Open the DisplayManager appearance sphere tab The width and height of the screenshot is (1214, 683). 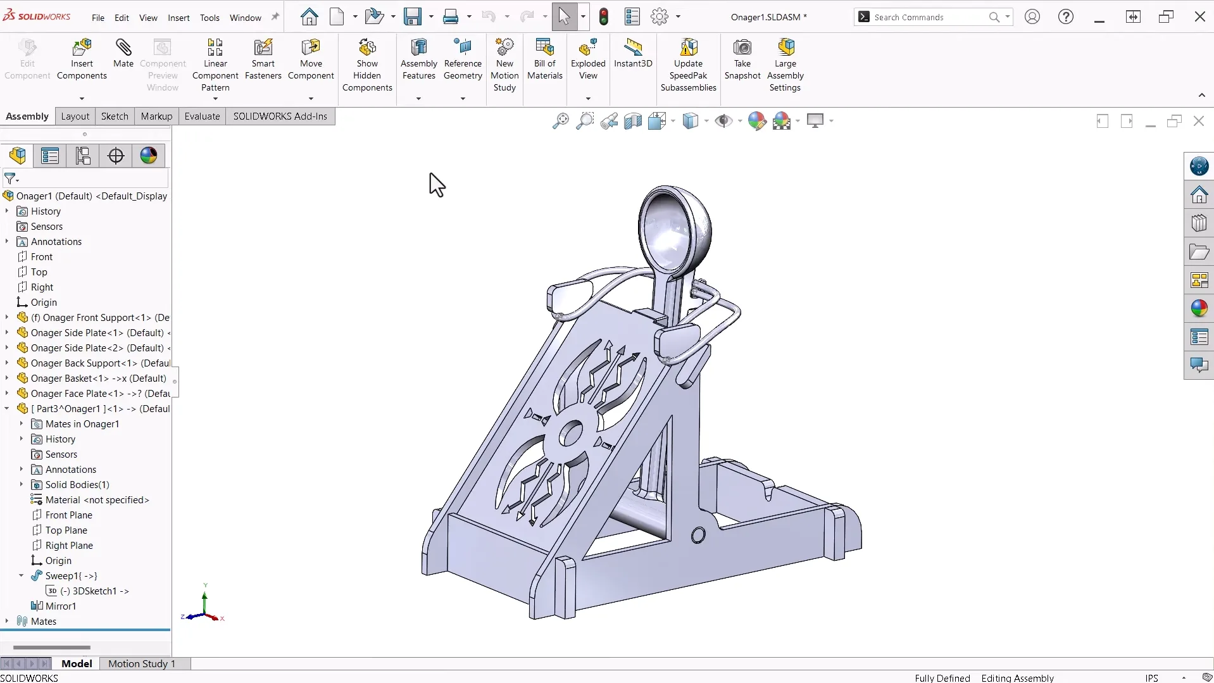coord(149,156)
